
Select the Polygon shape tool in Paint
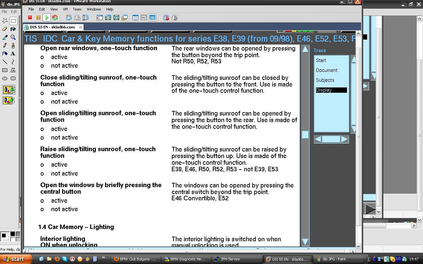[13, 70]
